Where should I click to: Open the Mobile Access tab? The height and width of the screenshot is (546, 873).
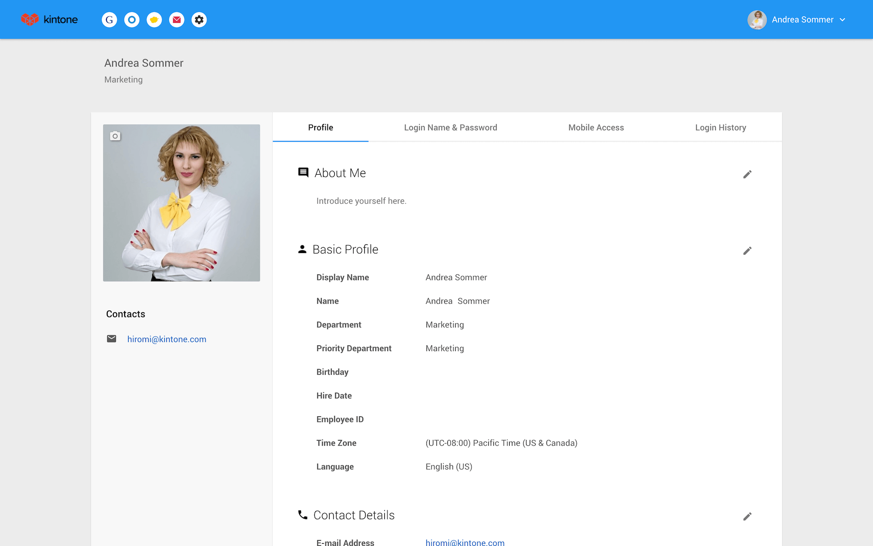click(x=596, y=127)
